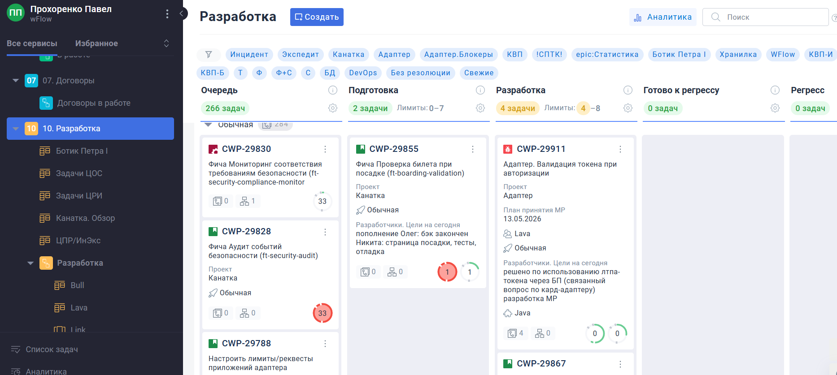The width and height of the screenshot is (837, 375).
Task: Show info for the Подготовка column
Action: 480,90
